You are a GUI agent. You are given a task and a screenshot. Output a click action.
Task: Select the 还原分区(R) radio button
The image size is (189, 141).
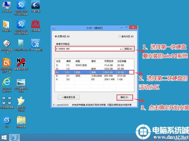62,36
